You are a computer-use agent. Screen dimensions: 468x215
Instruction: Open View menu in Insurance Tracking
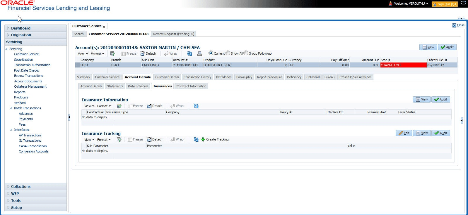coord(89,140)
